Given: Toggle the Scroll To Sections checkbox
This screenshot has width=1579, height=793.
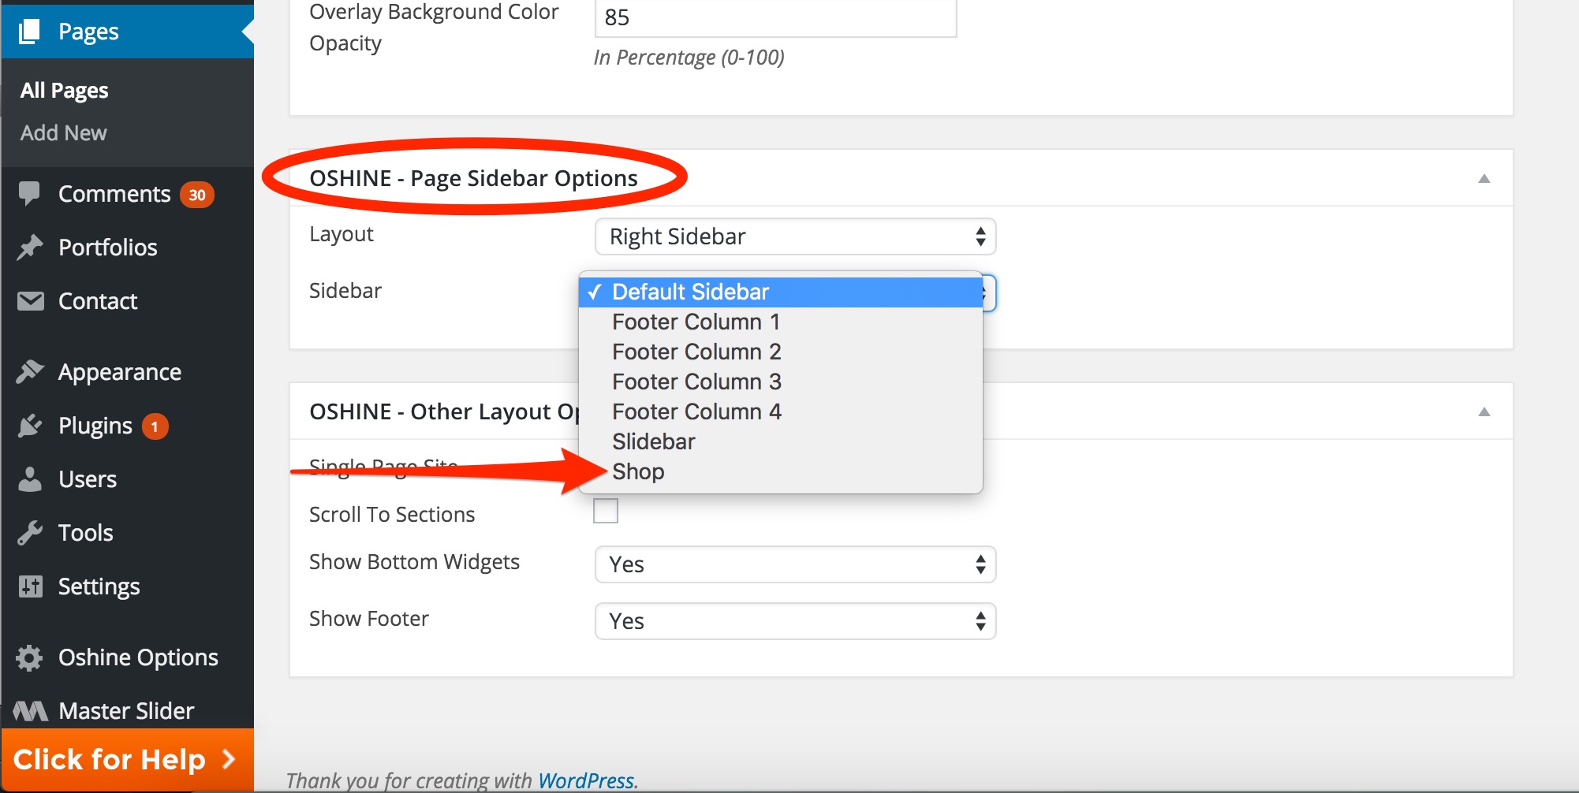Looking at the screenshot, I should (606, 511).
